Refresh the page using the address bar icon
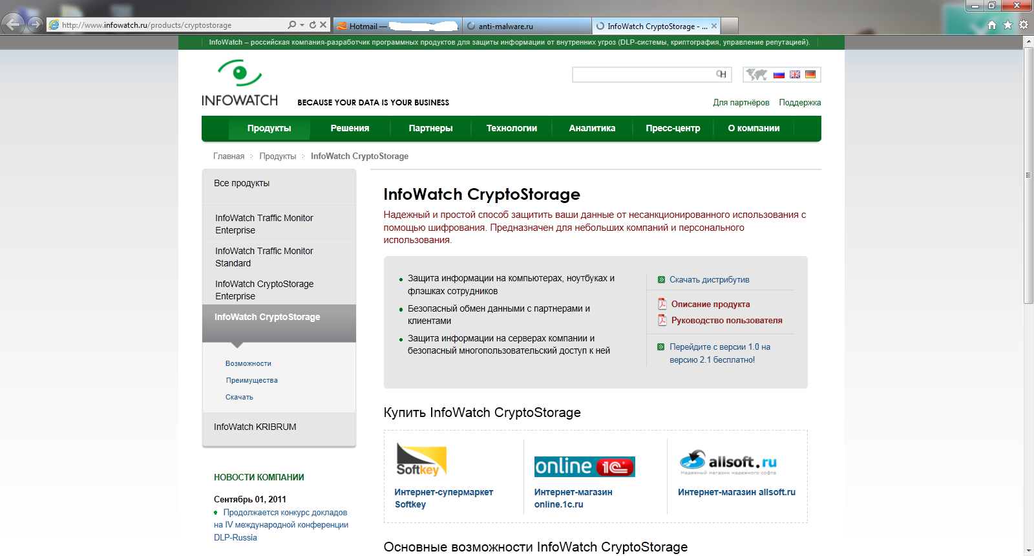The height and width of the screenshot is (556, 1034). coord(313,25)
